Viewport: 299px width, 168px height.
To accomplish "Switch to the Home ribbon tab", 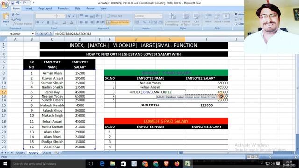I will (16, 8).
